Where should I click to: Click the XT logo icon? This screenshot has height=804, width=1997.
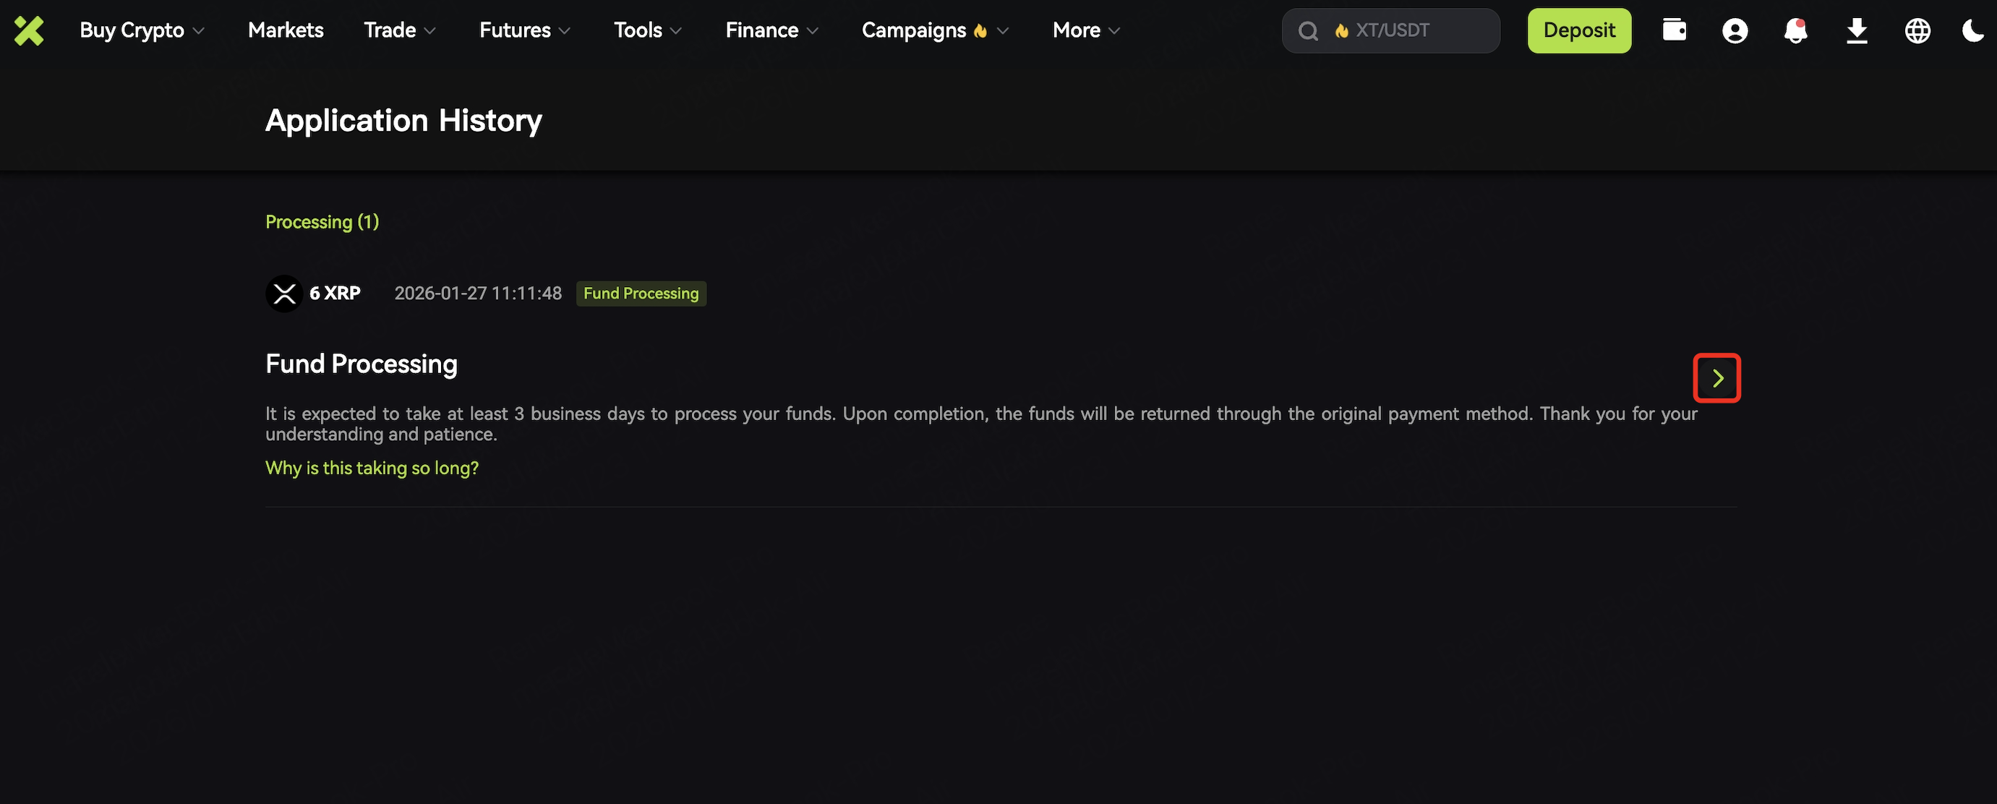(29, 31)
